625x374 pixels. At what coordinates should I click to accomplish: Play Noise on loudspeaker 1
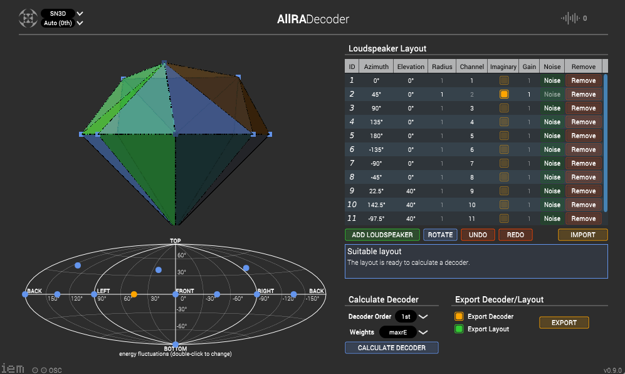552,80
